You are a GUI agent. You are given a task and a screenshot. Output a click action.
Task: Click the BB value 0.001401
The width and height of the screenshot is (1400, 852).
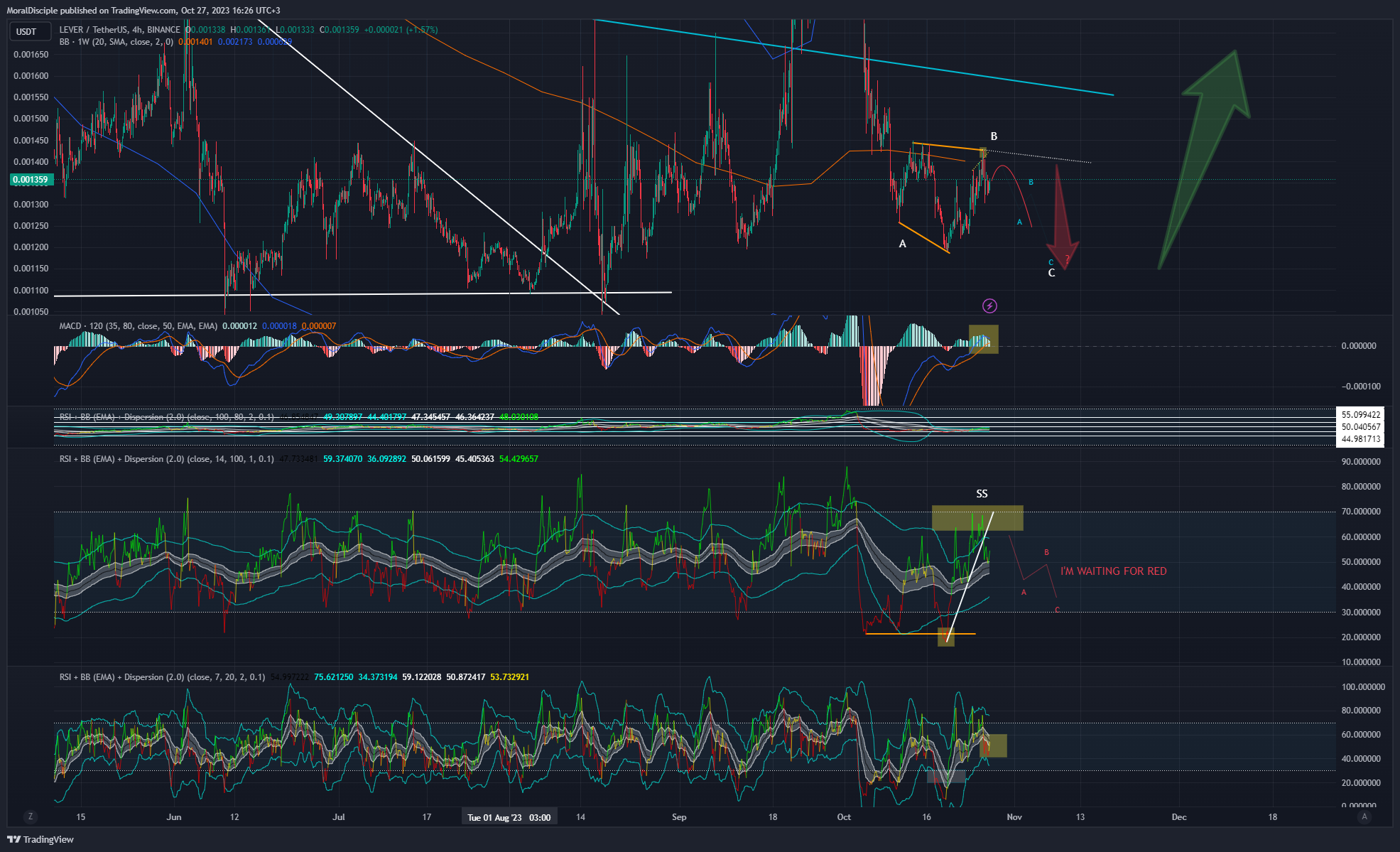[195, 42]
